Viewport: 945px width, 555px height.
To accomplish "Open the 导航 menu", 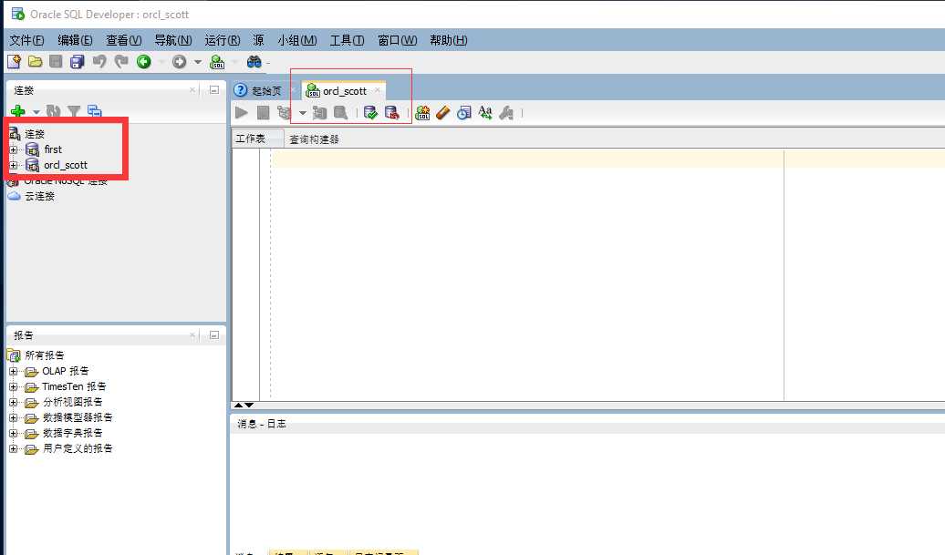I will [173, 40].
